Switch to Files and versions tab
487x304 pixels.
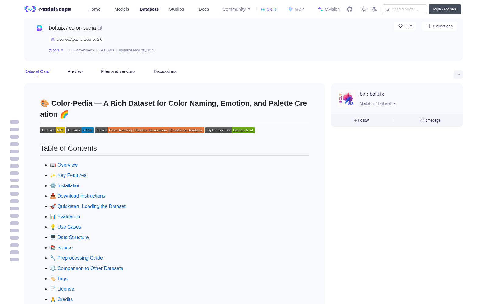tap(118, 71)
